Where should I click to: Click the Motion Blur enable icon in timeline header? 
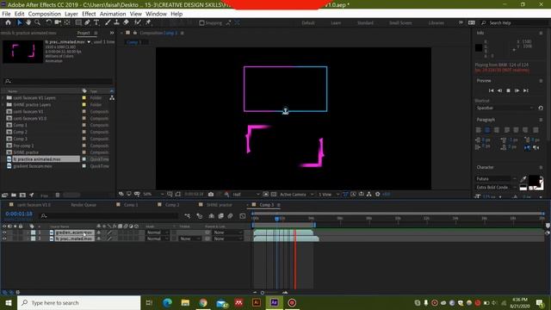coord(230,216)
